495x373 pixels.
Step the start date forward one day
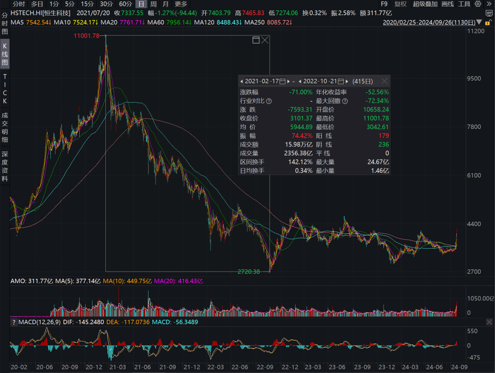tap(289, 82)
